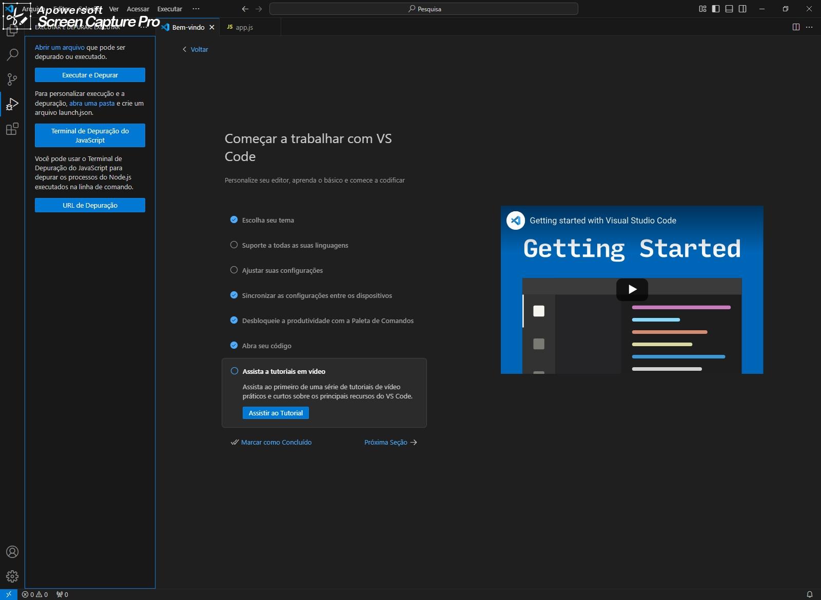Go back with navigation left arrow
Screen dimensions: 821x600
245,9
